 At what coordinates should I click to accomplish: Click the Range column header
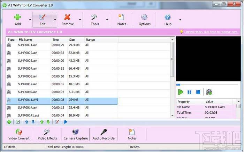pos(101,40)
